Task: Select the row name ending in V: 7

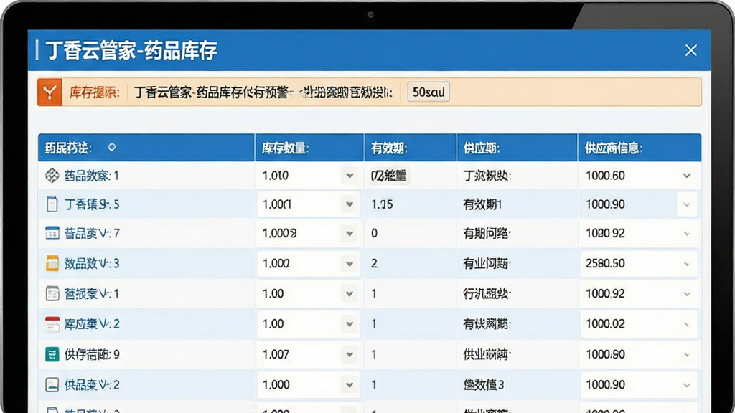Action: pyautogui.click(x=92, y=233)
